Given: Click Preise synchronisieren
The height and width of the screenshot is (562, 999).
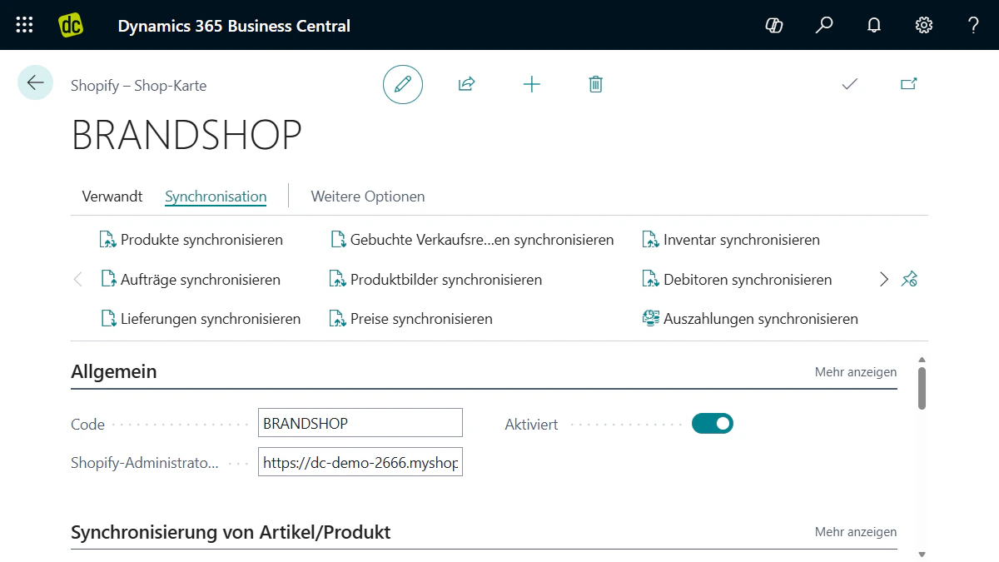Looking at the screenshot, I should click(410, 319).
